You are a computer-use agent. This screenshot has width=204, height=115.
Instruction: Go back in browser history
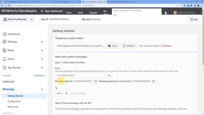(x=2, y=6)
